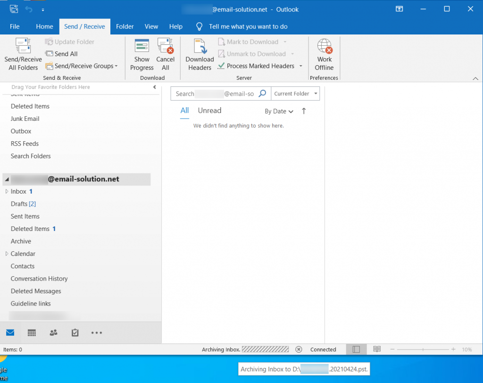
Task: Click Show Progress icon
Action: coord(142,45)
